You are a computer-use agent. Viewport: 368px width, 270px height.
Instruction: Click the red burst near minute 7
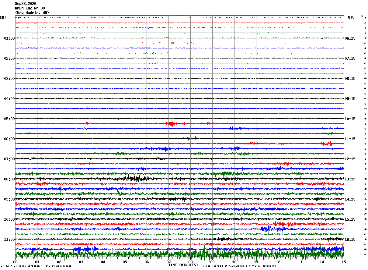coord(171,123)
